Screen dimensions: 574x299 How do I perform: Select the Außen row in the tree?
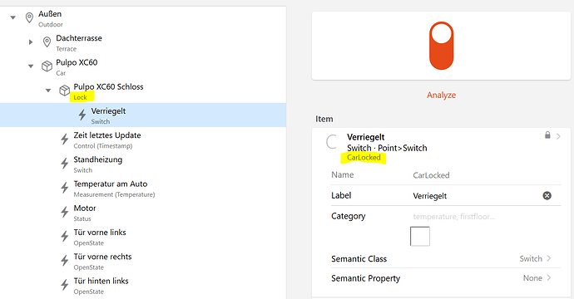[x=143, y=18]
